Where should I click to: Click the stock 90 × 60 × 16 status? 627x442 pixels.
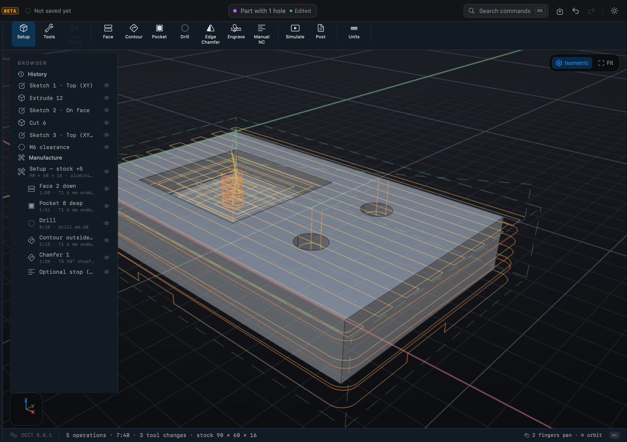click(x=227, y=435)
